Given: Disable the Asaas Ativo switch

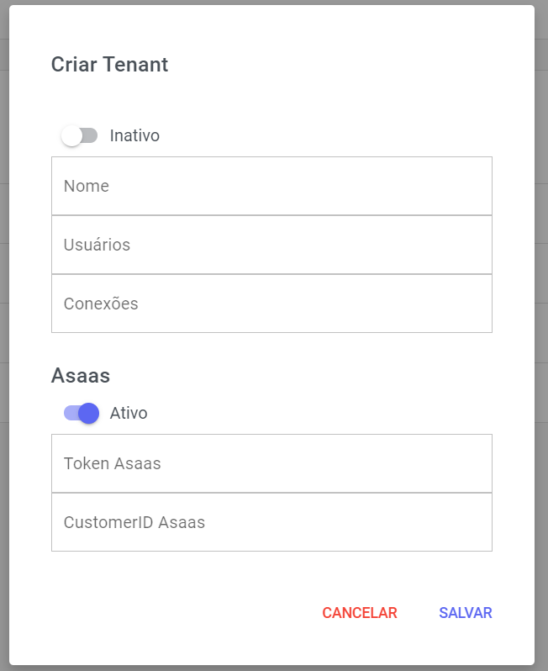Looking at the screenshot, I should [x=82, y=413].
